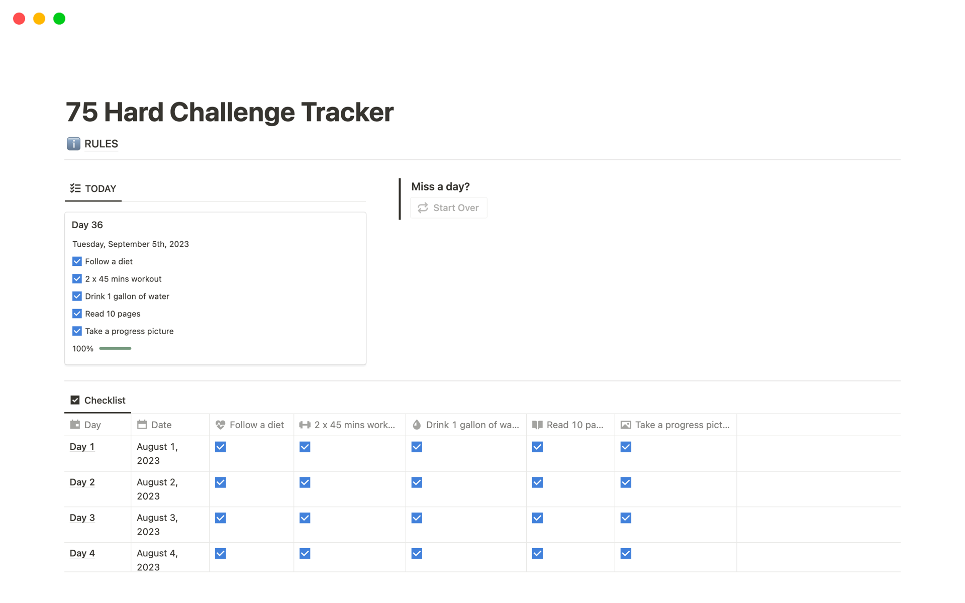
Task: Uncheck Follow a diet in the Day 36 card
Action: click(77, 261)
